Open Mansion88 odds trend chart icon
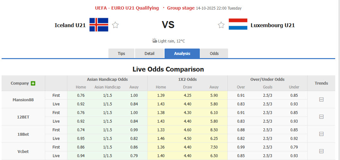Viewport: 340px width, 160px height. tap(321, 100)
